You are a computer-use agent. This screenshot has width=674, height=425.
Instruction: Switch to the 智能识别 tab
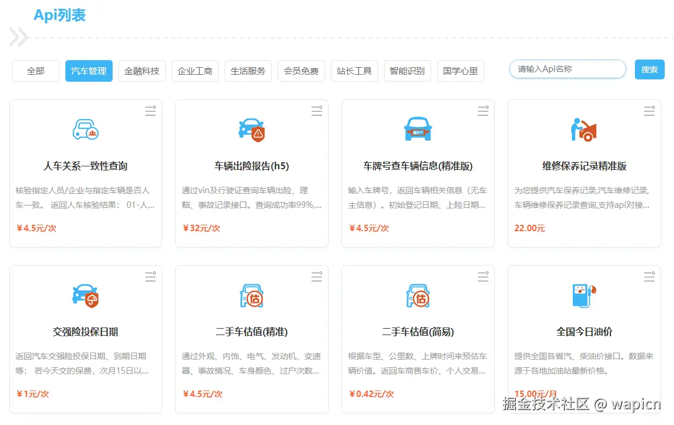coord(407,70)
